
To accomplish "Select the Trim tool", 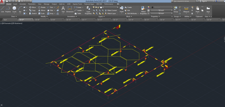I will tap(50, 7).
